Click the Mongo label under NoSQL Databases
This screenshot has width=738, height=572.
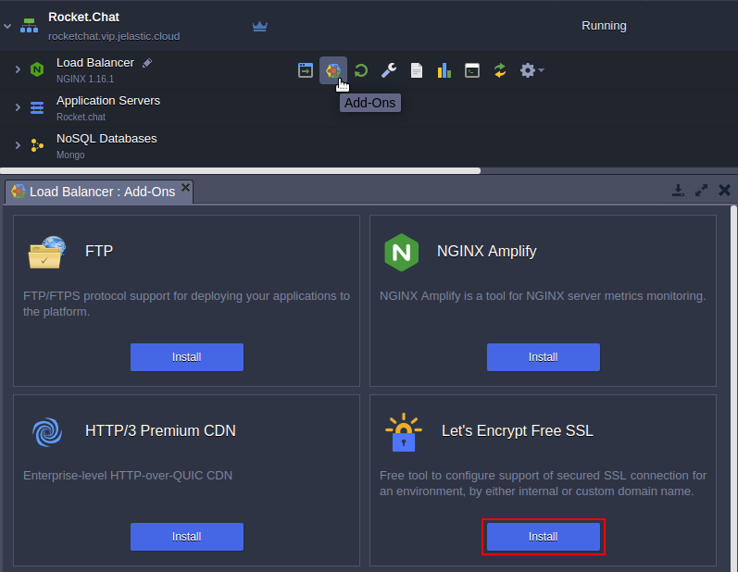pos(70,155)
